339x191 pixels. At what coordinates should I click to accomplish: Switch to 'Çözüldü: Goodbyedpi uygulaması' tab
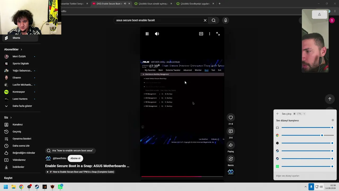click(195, 4)
